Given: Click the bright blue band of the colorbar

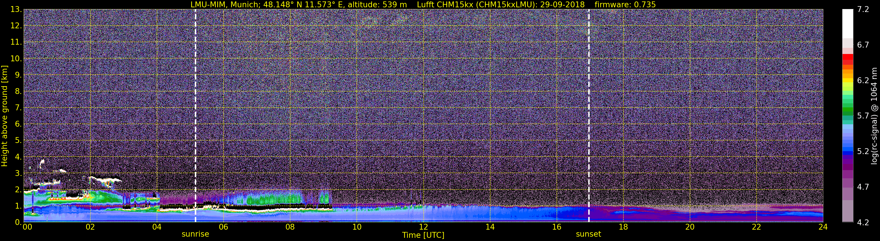Looking at the screenshot, I should click(848, 149).
